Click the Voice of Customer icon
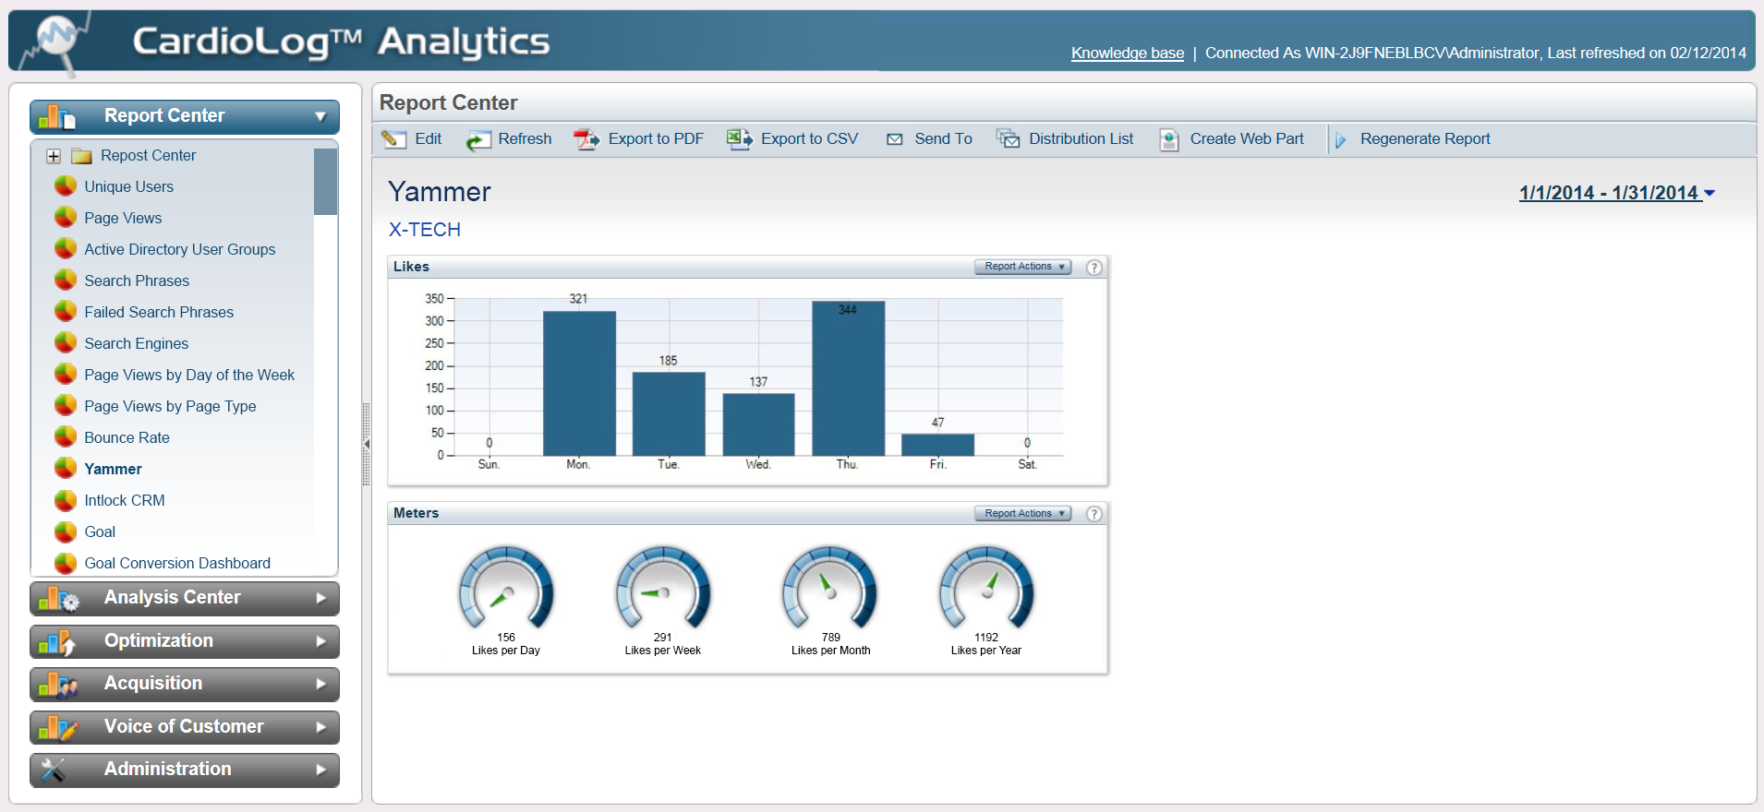This screenshot has width=1764, height=812. click(x=58, y=728)
